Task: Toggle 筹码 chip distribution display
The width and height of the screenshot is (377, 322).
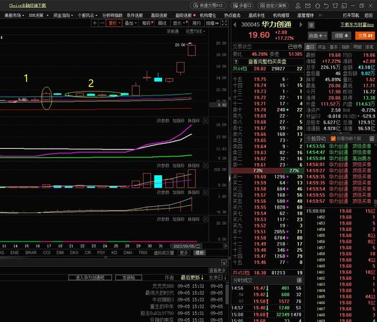Action: pyautogui.click(x=147, y=23)
